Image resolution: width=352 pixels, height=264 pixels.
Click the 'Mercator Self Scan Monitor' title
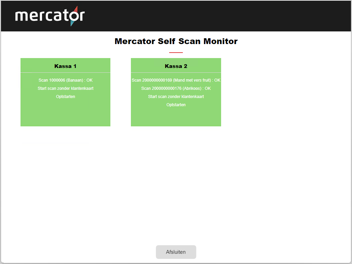coord(176,41)
